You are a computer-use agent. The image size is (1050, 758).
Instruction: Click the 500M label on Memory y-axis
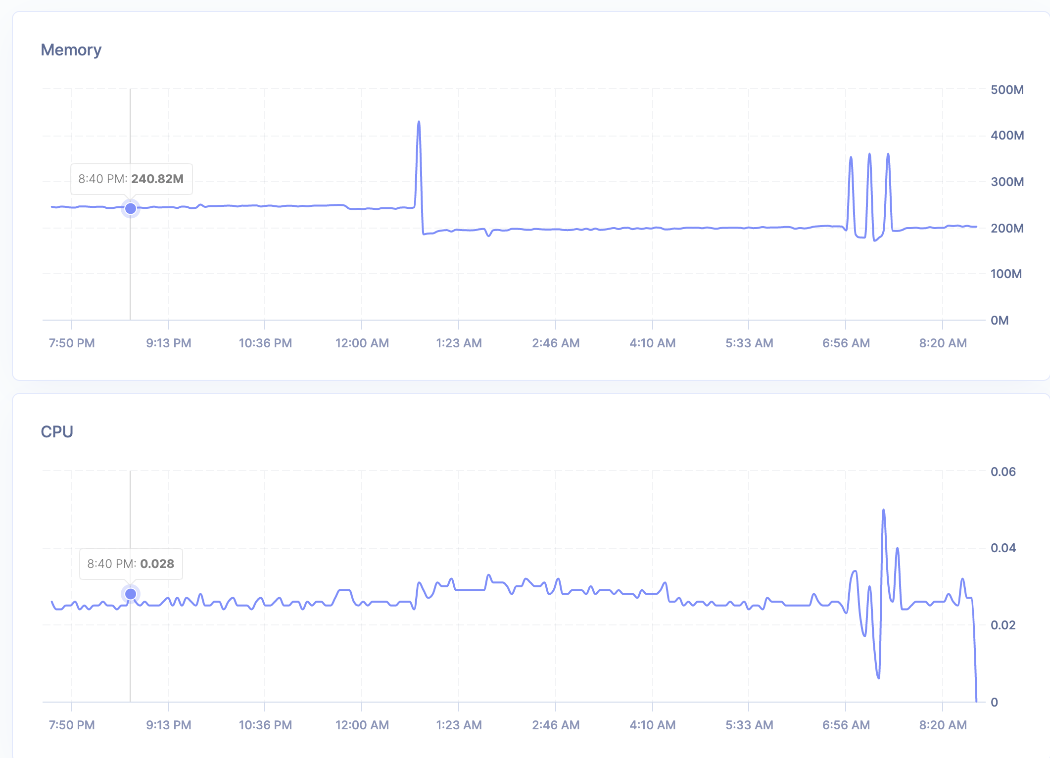(x=1006, y=90)
